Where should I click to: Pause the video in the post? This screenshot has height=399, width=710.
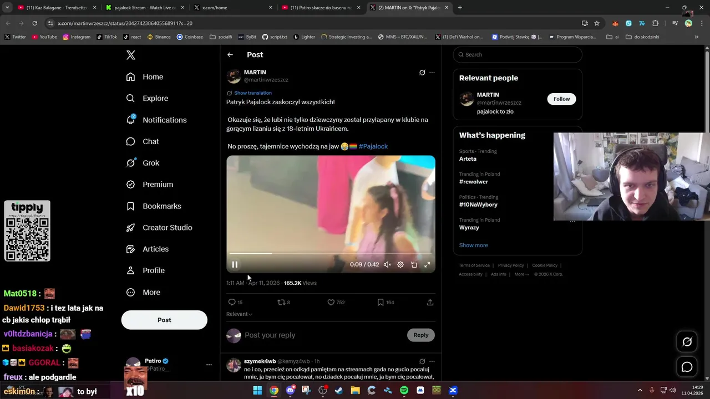[235, 264]
